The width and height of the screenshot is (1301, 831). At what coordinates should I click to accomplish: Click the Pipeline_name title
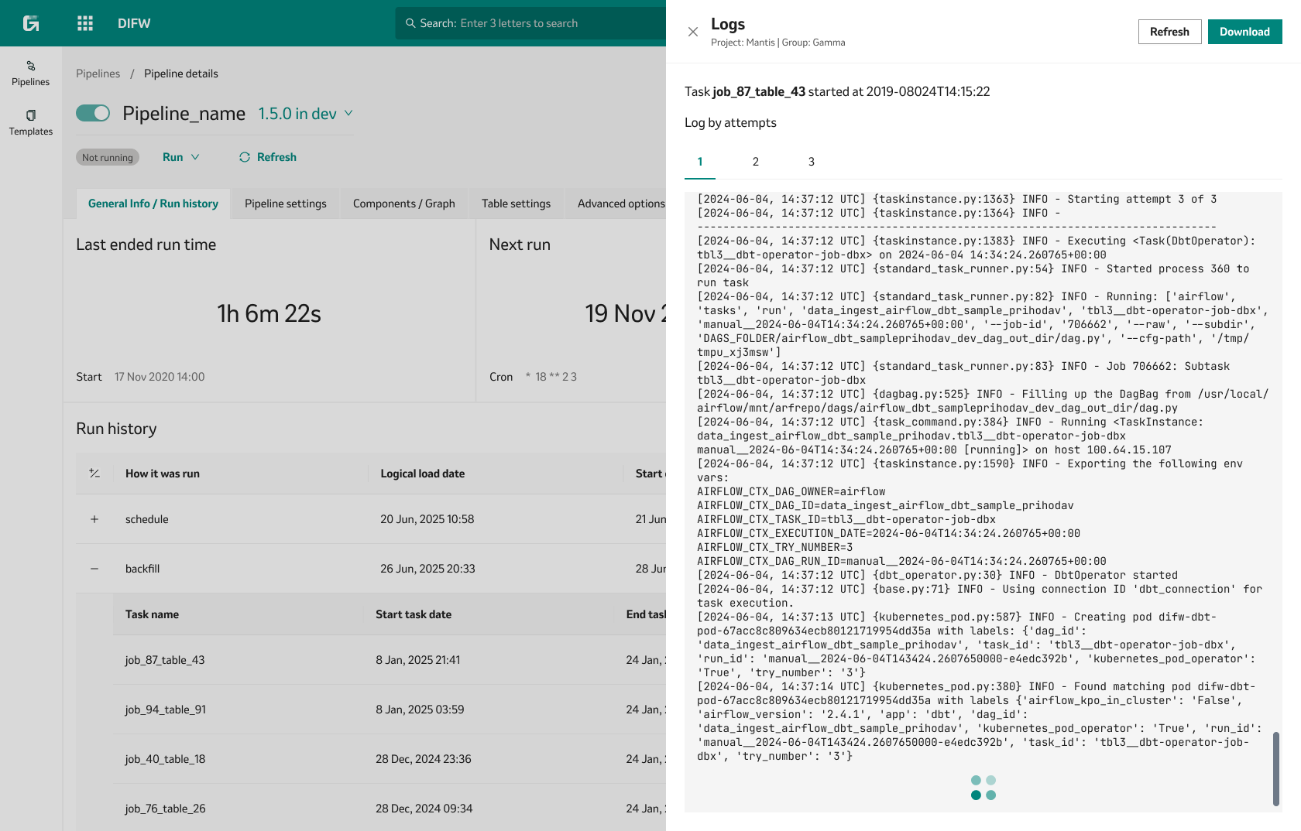184,114
